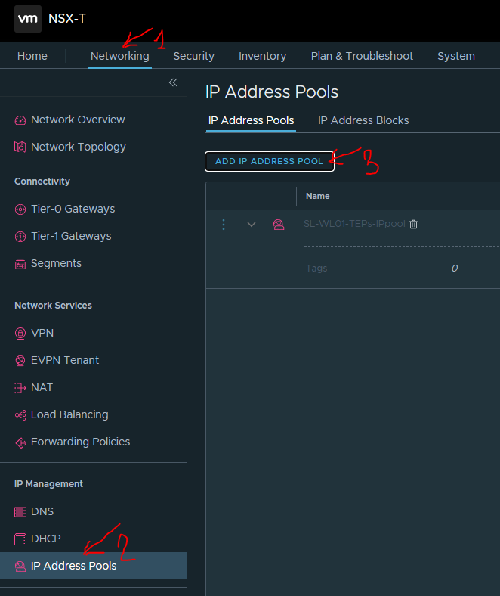Open the System tab
500x596 pixels.
click(x=456, y=56)
